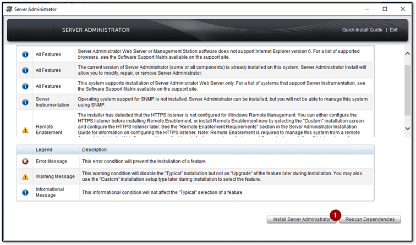
Task: Click info icon for Server Instrumentation row
Action: (25, 102)
